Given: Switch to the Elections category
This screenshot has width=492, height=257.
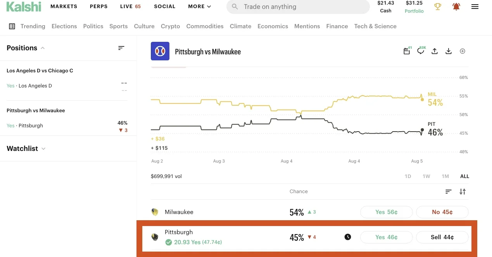Looking at the screenshot, I should (64, 26).
